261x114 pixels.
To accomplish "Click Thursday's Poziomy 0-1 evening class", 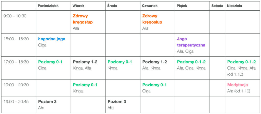I will [x=154, y=85].
